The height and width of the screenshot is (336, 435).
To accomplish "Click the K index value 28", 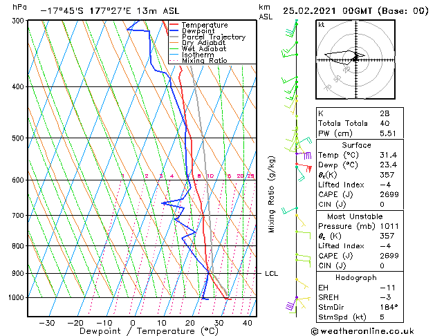I will pyautogui.click(x=385, y=113).
